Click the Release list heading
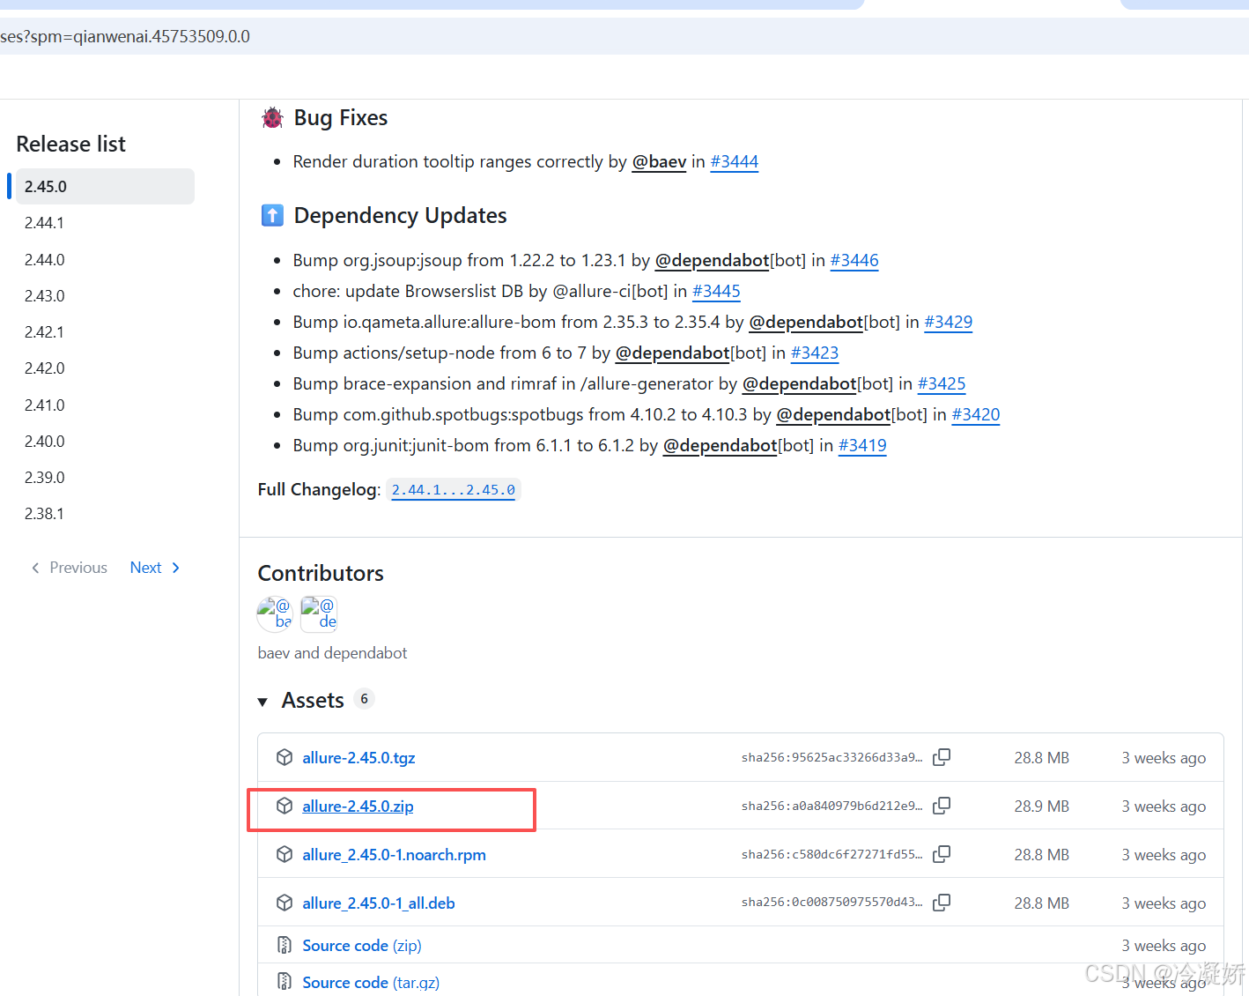The height and width of the screenshot is (996, 1249). point(70,144)
